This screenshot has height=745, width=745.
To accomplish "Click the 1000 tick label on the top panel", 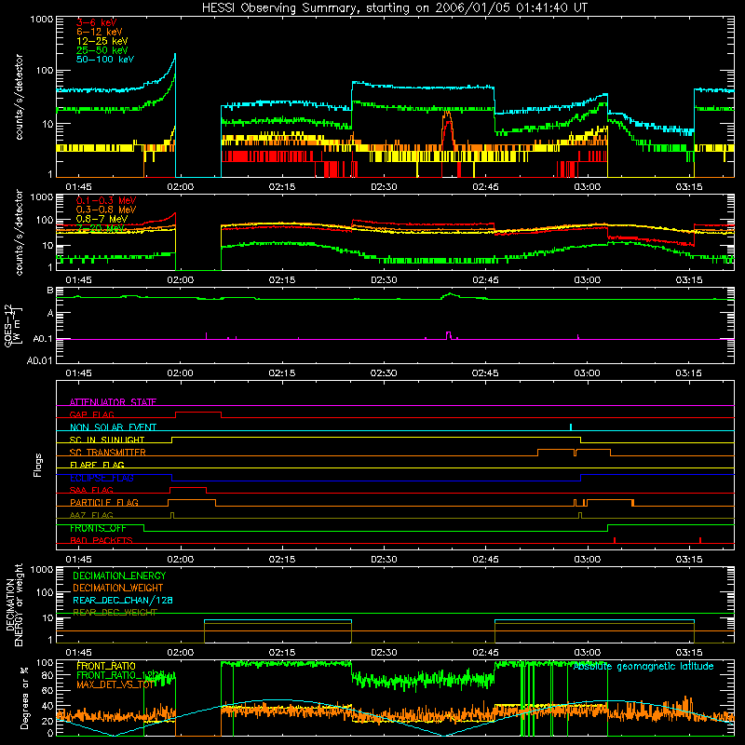I will (42, 20).
